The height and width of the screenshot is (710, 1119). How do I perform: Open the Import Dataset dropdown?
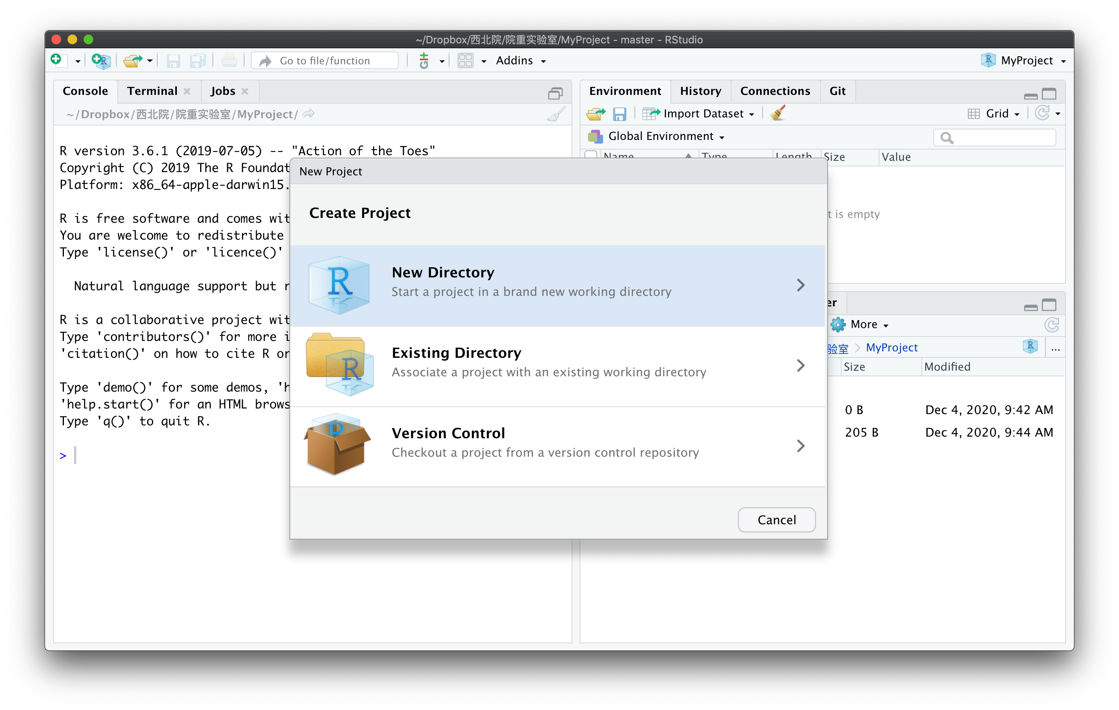pyautogui.click(x=699, y=114)
